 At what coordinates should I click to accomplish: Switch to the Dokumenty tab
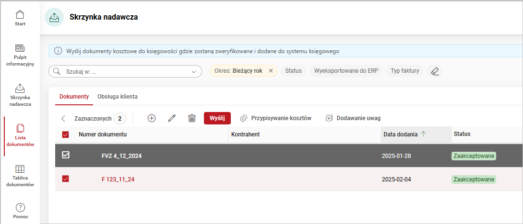(74, 97)
